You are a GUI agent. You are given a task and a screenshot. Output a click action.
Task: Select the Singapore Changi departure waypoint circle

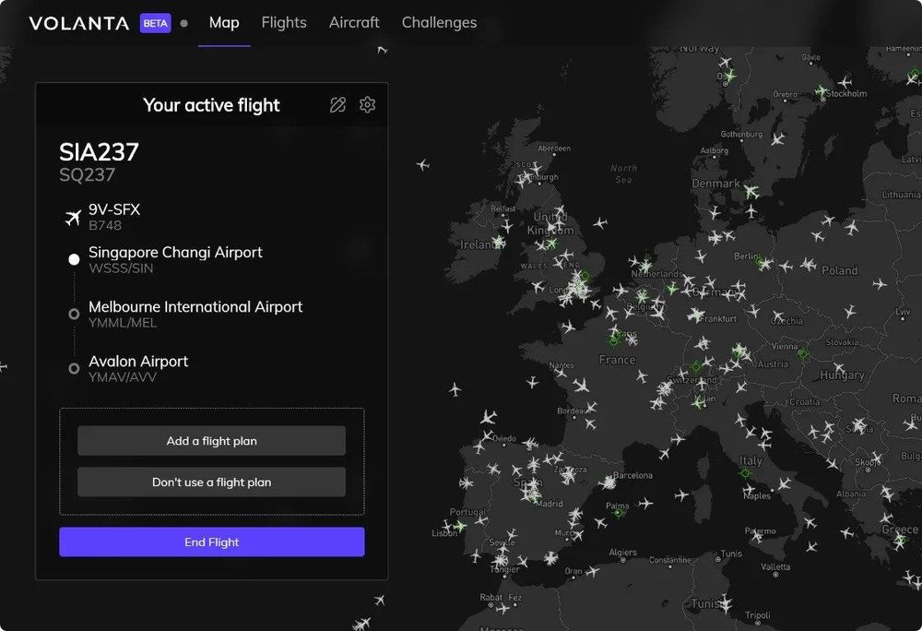click(74, 259)
